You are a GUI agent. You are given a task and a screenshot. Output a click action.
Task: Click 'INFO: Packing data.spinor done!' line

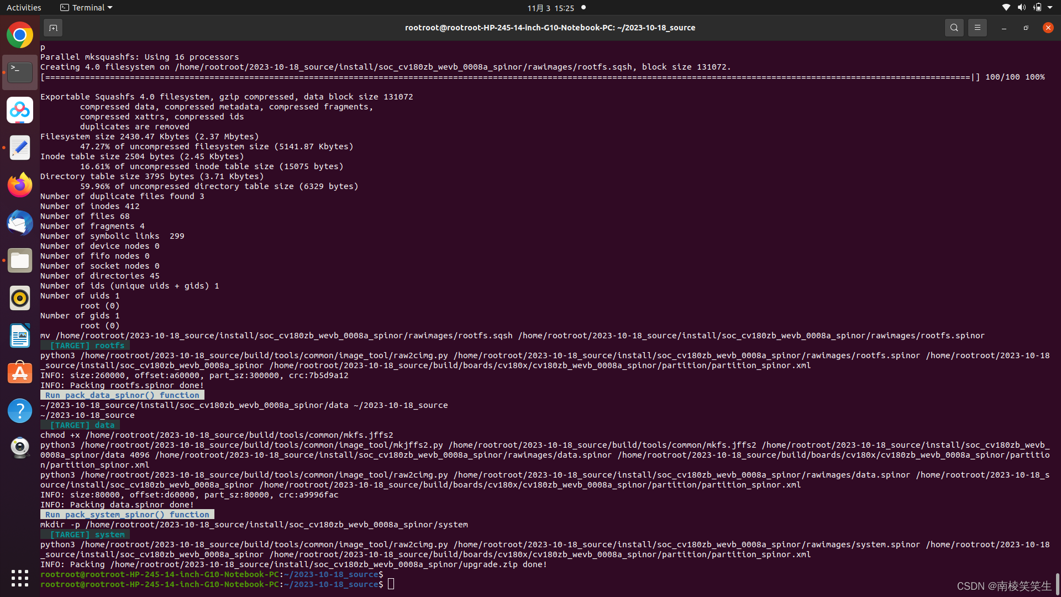[x=117, y=505]
